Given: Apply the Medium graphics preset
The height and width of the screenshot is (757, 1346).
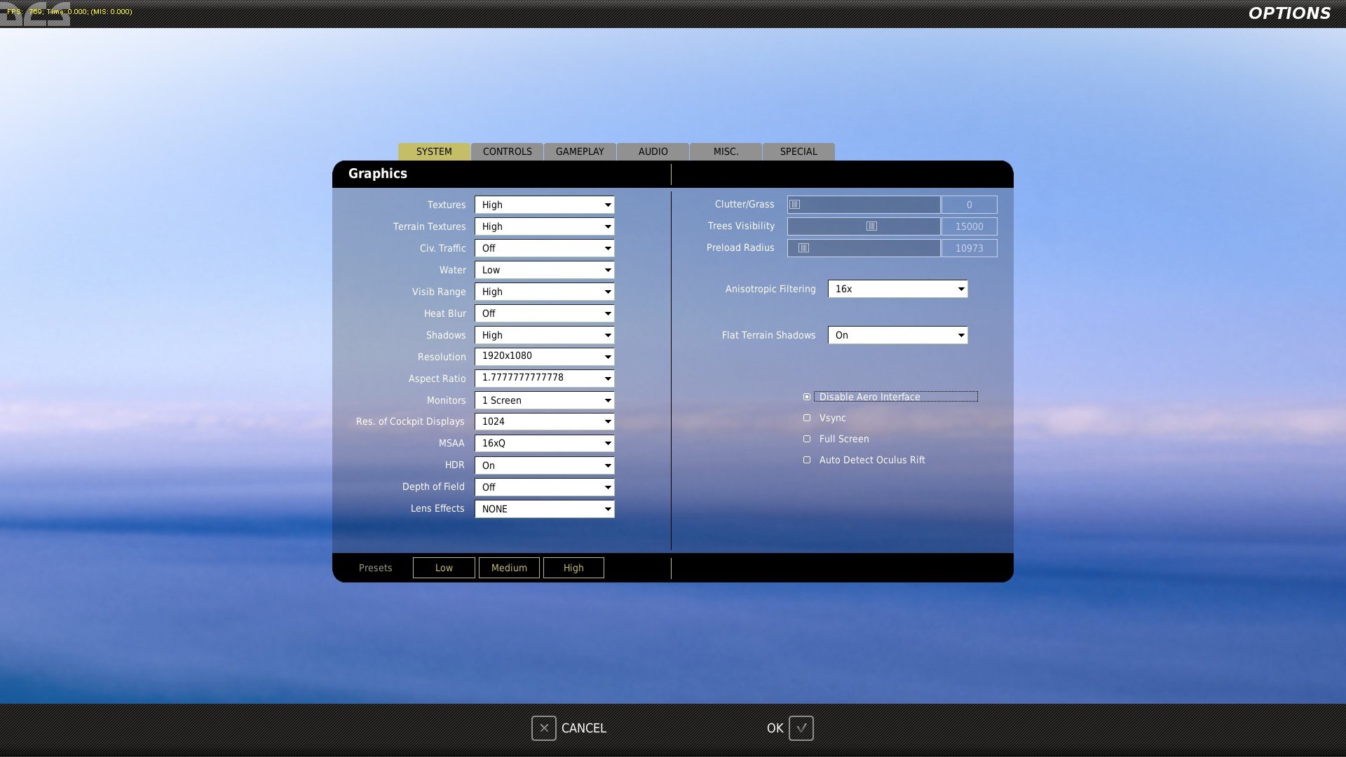Looking at the screenshot, I should tap(509, 568).
